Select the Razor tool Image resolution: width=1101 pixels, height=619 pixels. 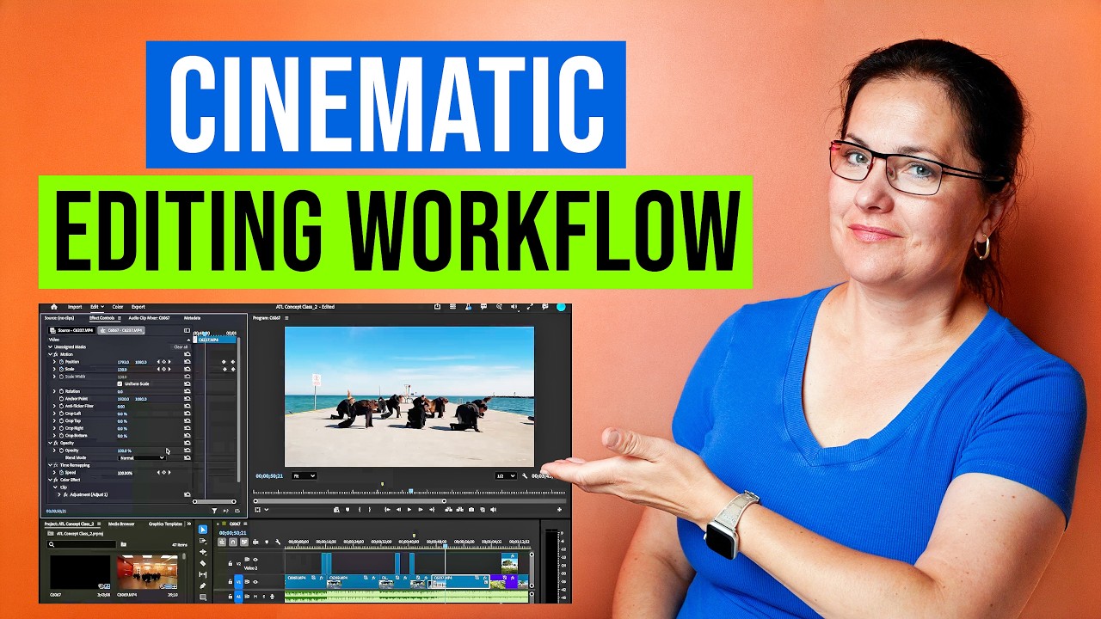click(x=203, y=563)
